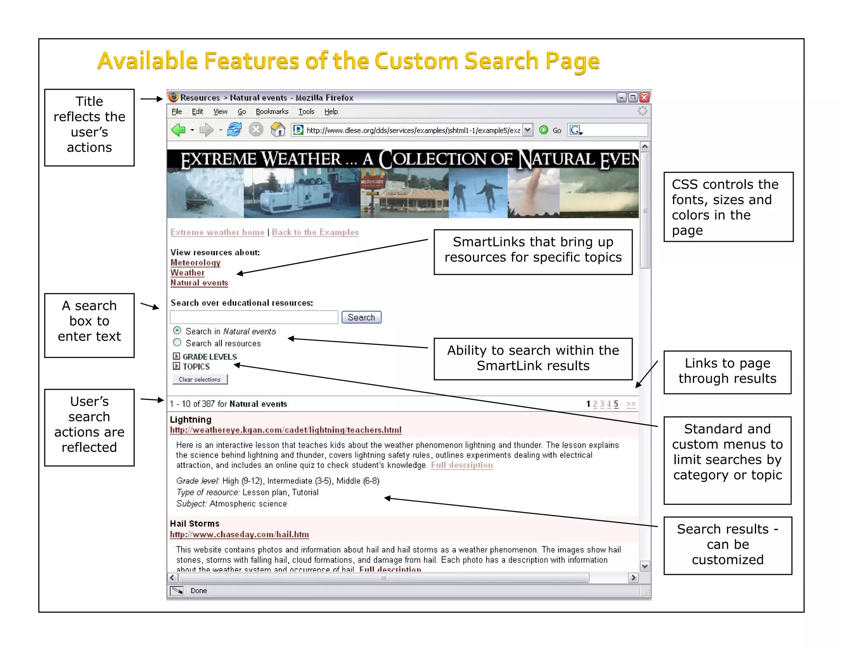Click the horizontal scrollbar left arrow
Screen dimensions: 843x651
coord(173,578)
